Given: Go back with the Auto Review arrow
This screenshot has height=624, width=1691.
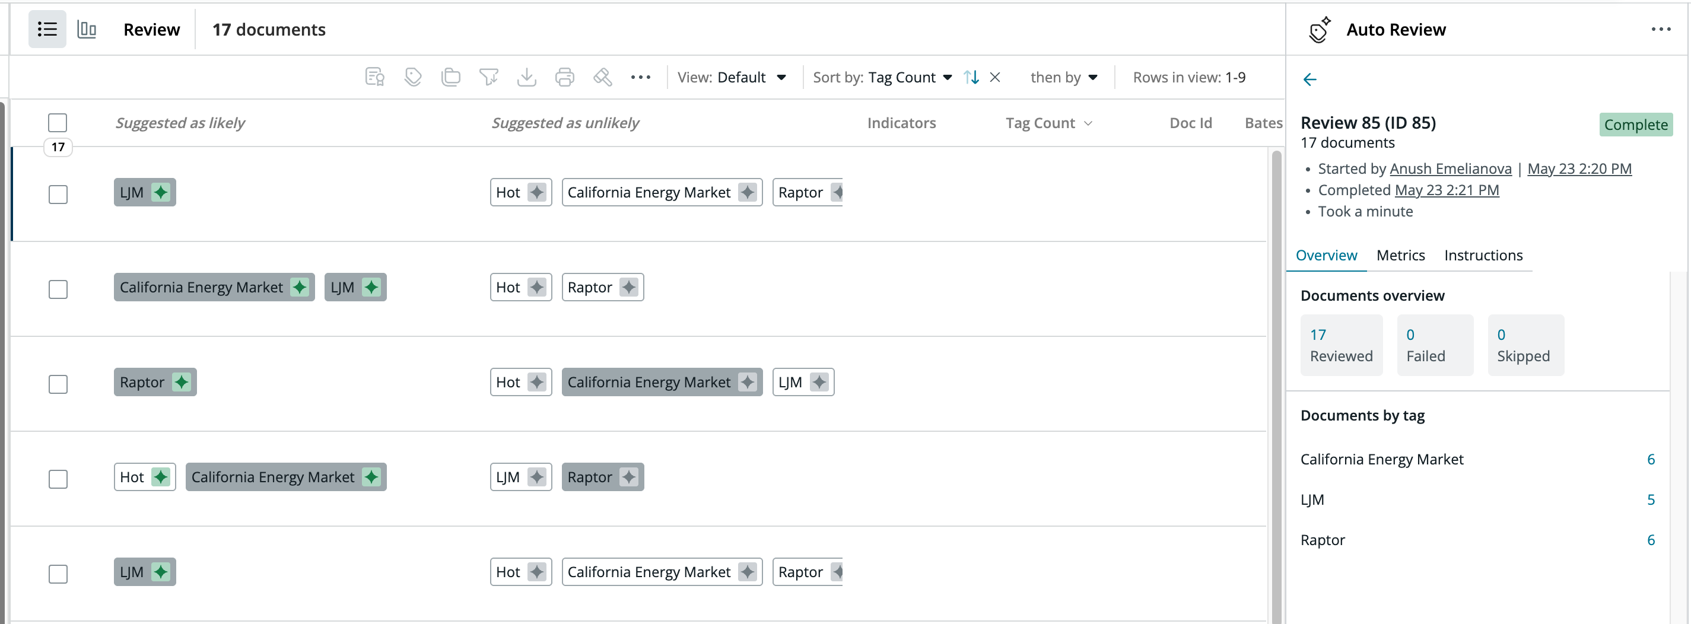Looking at the screenshot, I should point(1309,79).
